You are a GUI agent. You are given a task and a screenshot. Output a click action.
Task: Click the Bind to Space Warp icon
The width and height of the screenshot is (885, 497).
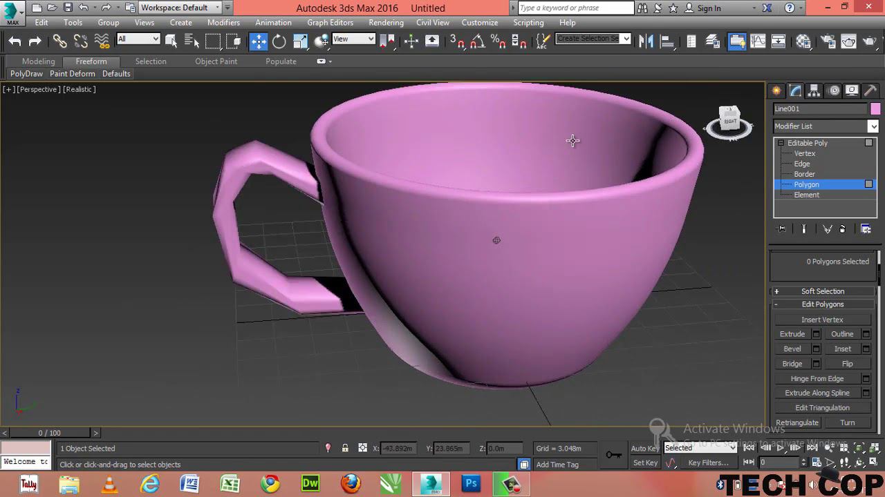coord(102,41)
